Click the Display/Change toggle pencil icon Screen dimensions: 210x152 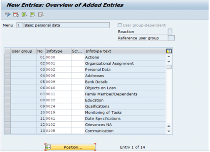point(8,15)
